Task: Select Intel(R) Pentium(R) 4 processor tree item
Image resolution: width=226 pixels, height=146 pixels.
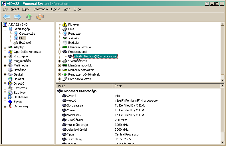Action: click(x=95, y=56)
